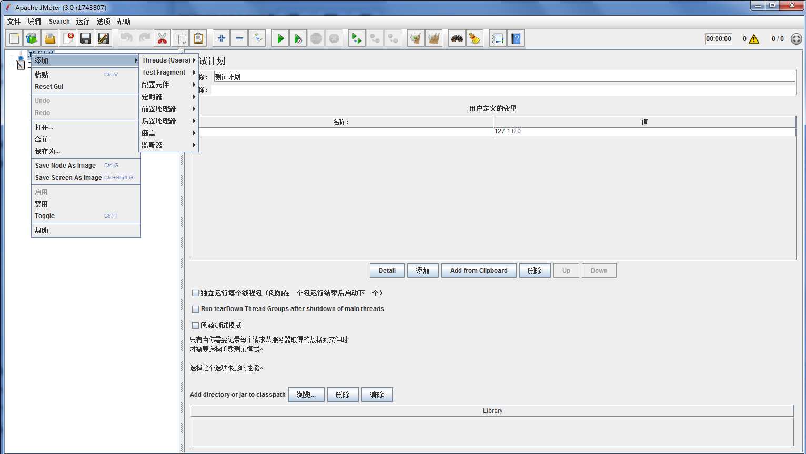Click the Add from Clipboard button

(479, 271)
